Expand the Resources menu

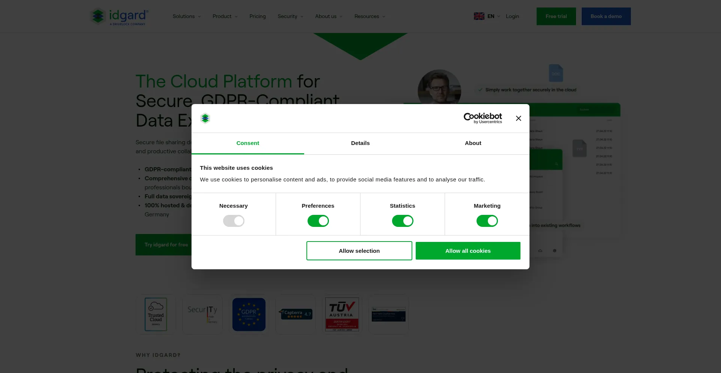(370, 17)
